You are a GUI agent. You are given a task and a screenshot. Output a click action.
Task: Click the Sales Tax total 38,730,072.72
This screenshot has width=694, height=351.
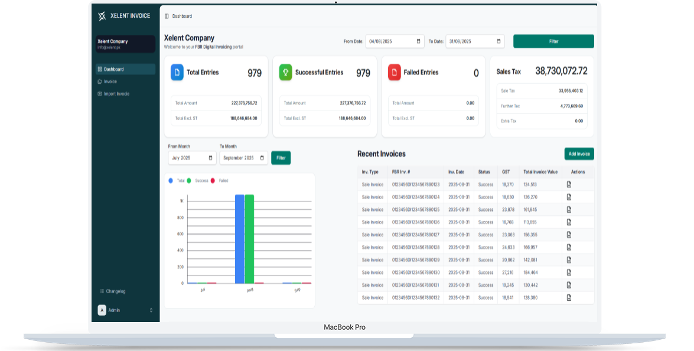tap(561, 71)
